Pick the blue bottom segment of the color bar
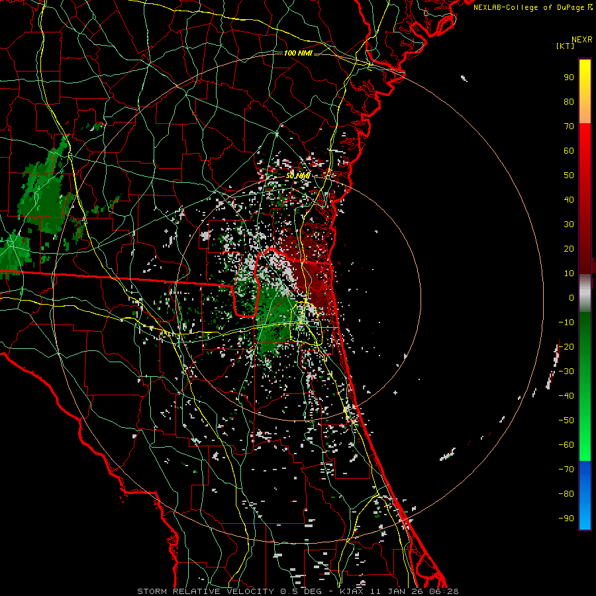 [x=585, y=495]
